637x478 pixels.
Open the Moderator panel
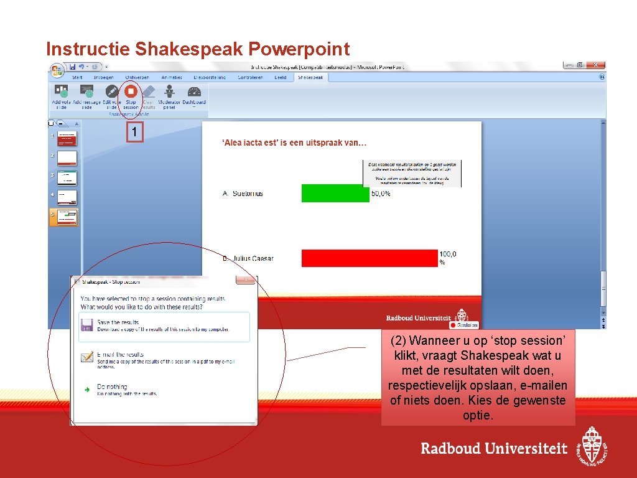169,96
